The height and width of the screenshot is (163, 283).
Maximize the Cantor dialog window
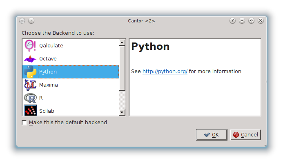[251, 21]
